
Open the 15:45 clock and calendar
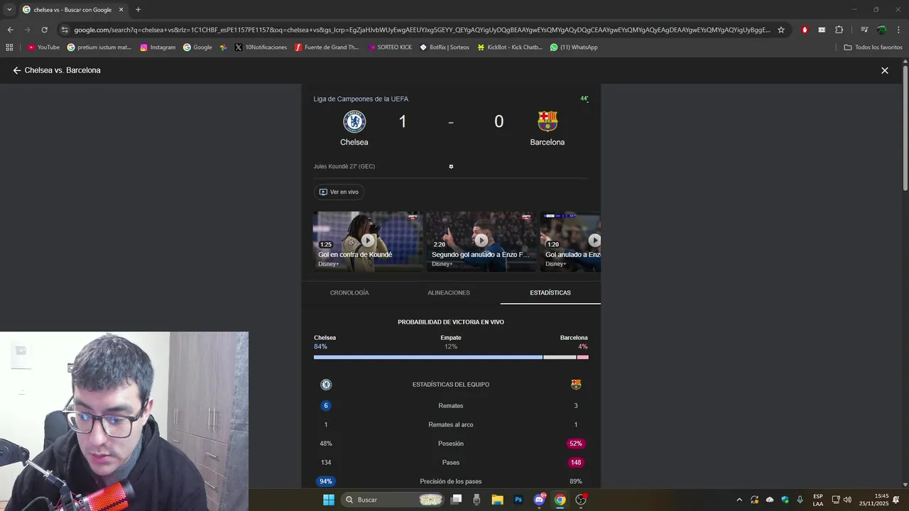click(x=873, y=500)
